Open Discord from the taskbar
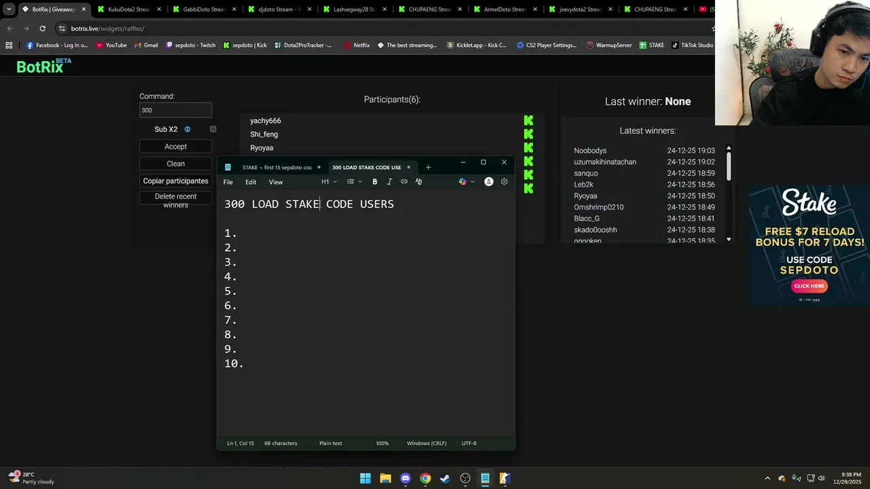Image resolution: width=870 pixels, height=489 pixels. pyautogui.click(x=406, y=478)
